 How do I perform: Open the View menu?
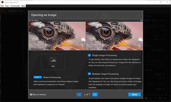coord(7,6)
